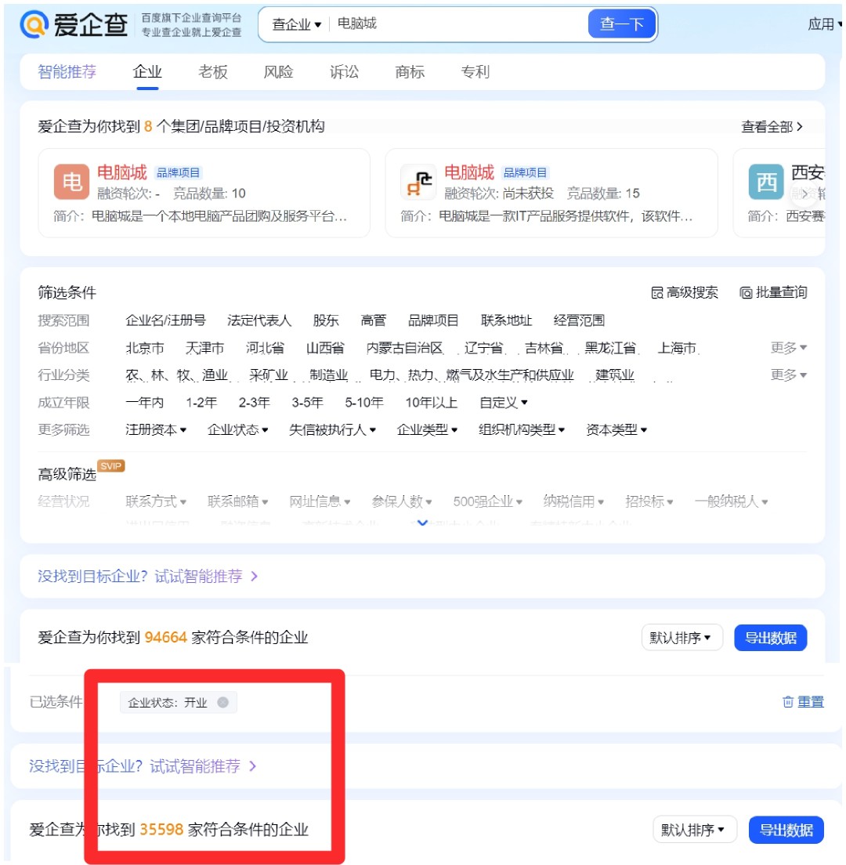Viewport: 846px width, 865px height.
Task: Open the 网址信息 advanced filter
Action: pos(320,501)
